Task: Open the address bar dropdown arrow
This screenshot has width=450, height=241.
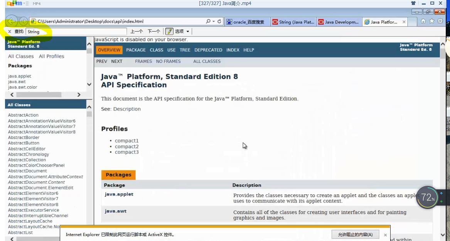Action: pyautogui.click(x=214, y=22)
